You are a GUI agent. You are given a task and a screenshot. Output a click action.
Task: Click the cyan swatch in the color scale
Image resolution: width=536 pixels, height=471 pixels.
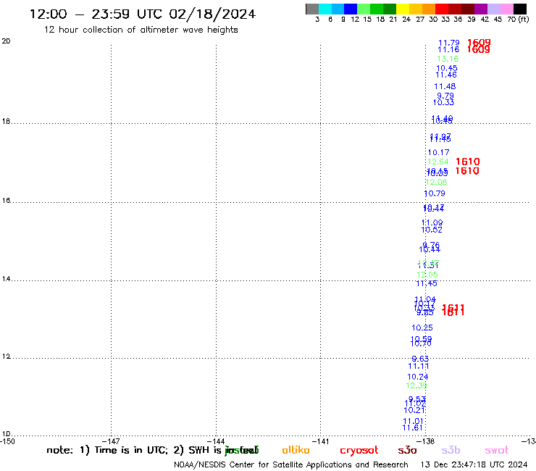coord(325,9)
